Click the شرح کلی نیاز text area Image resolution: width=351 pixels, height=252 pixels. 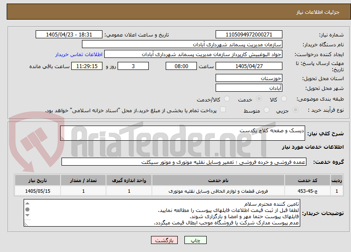click(x=183, y=133)
